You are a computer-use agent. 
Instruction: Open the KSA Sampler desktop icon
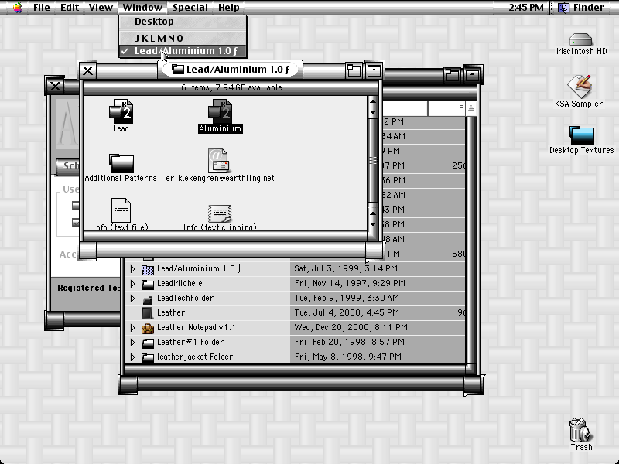point(579,86)
